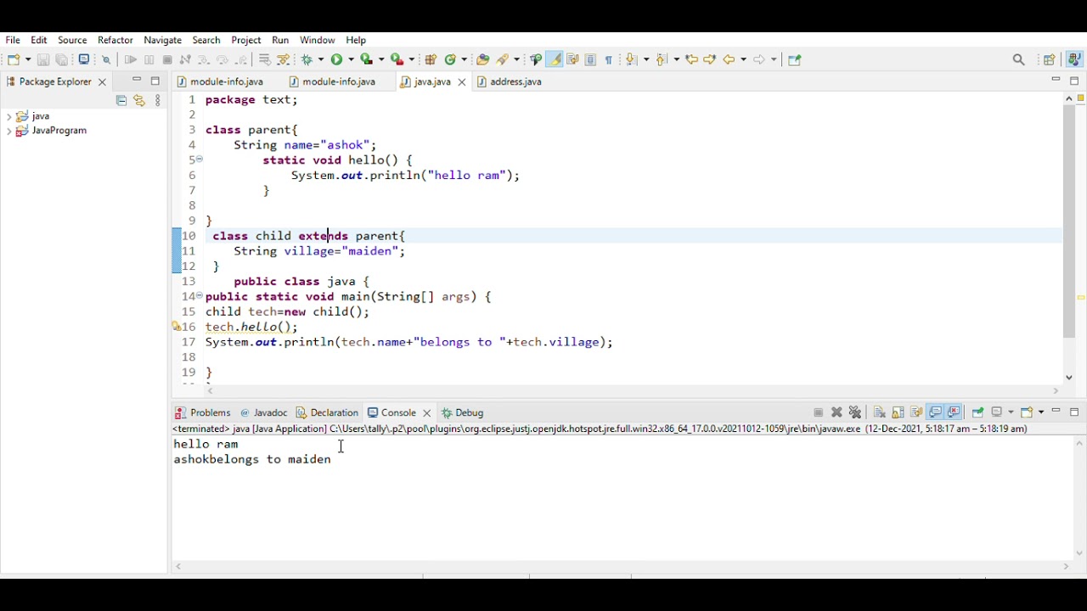1087x611 pixels.
Task: Click Clear Console icon
Action: click(x=879, y=412)
